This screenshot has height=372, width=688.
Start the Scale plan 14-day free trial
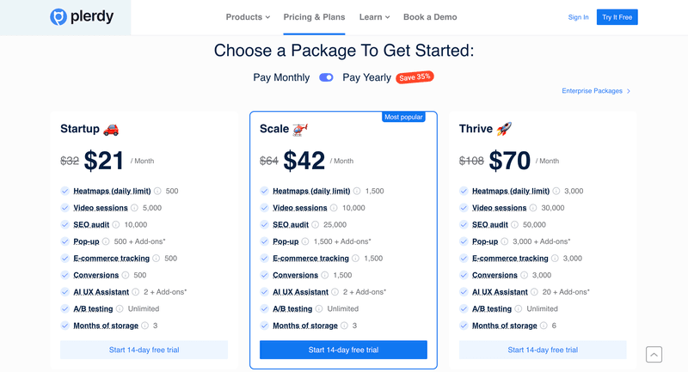coord(343,350)
